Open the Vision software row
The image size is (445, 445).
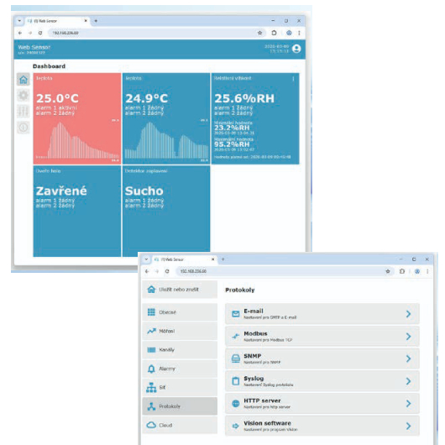pos(322,426)
